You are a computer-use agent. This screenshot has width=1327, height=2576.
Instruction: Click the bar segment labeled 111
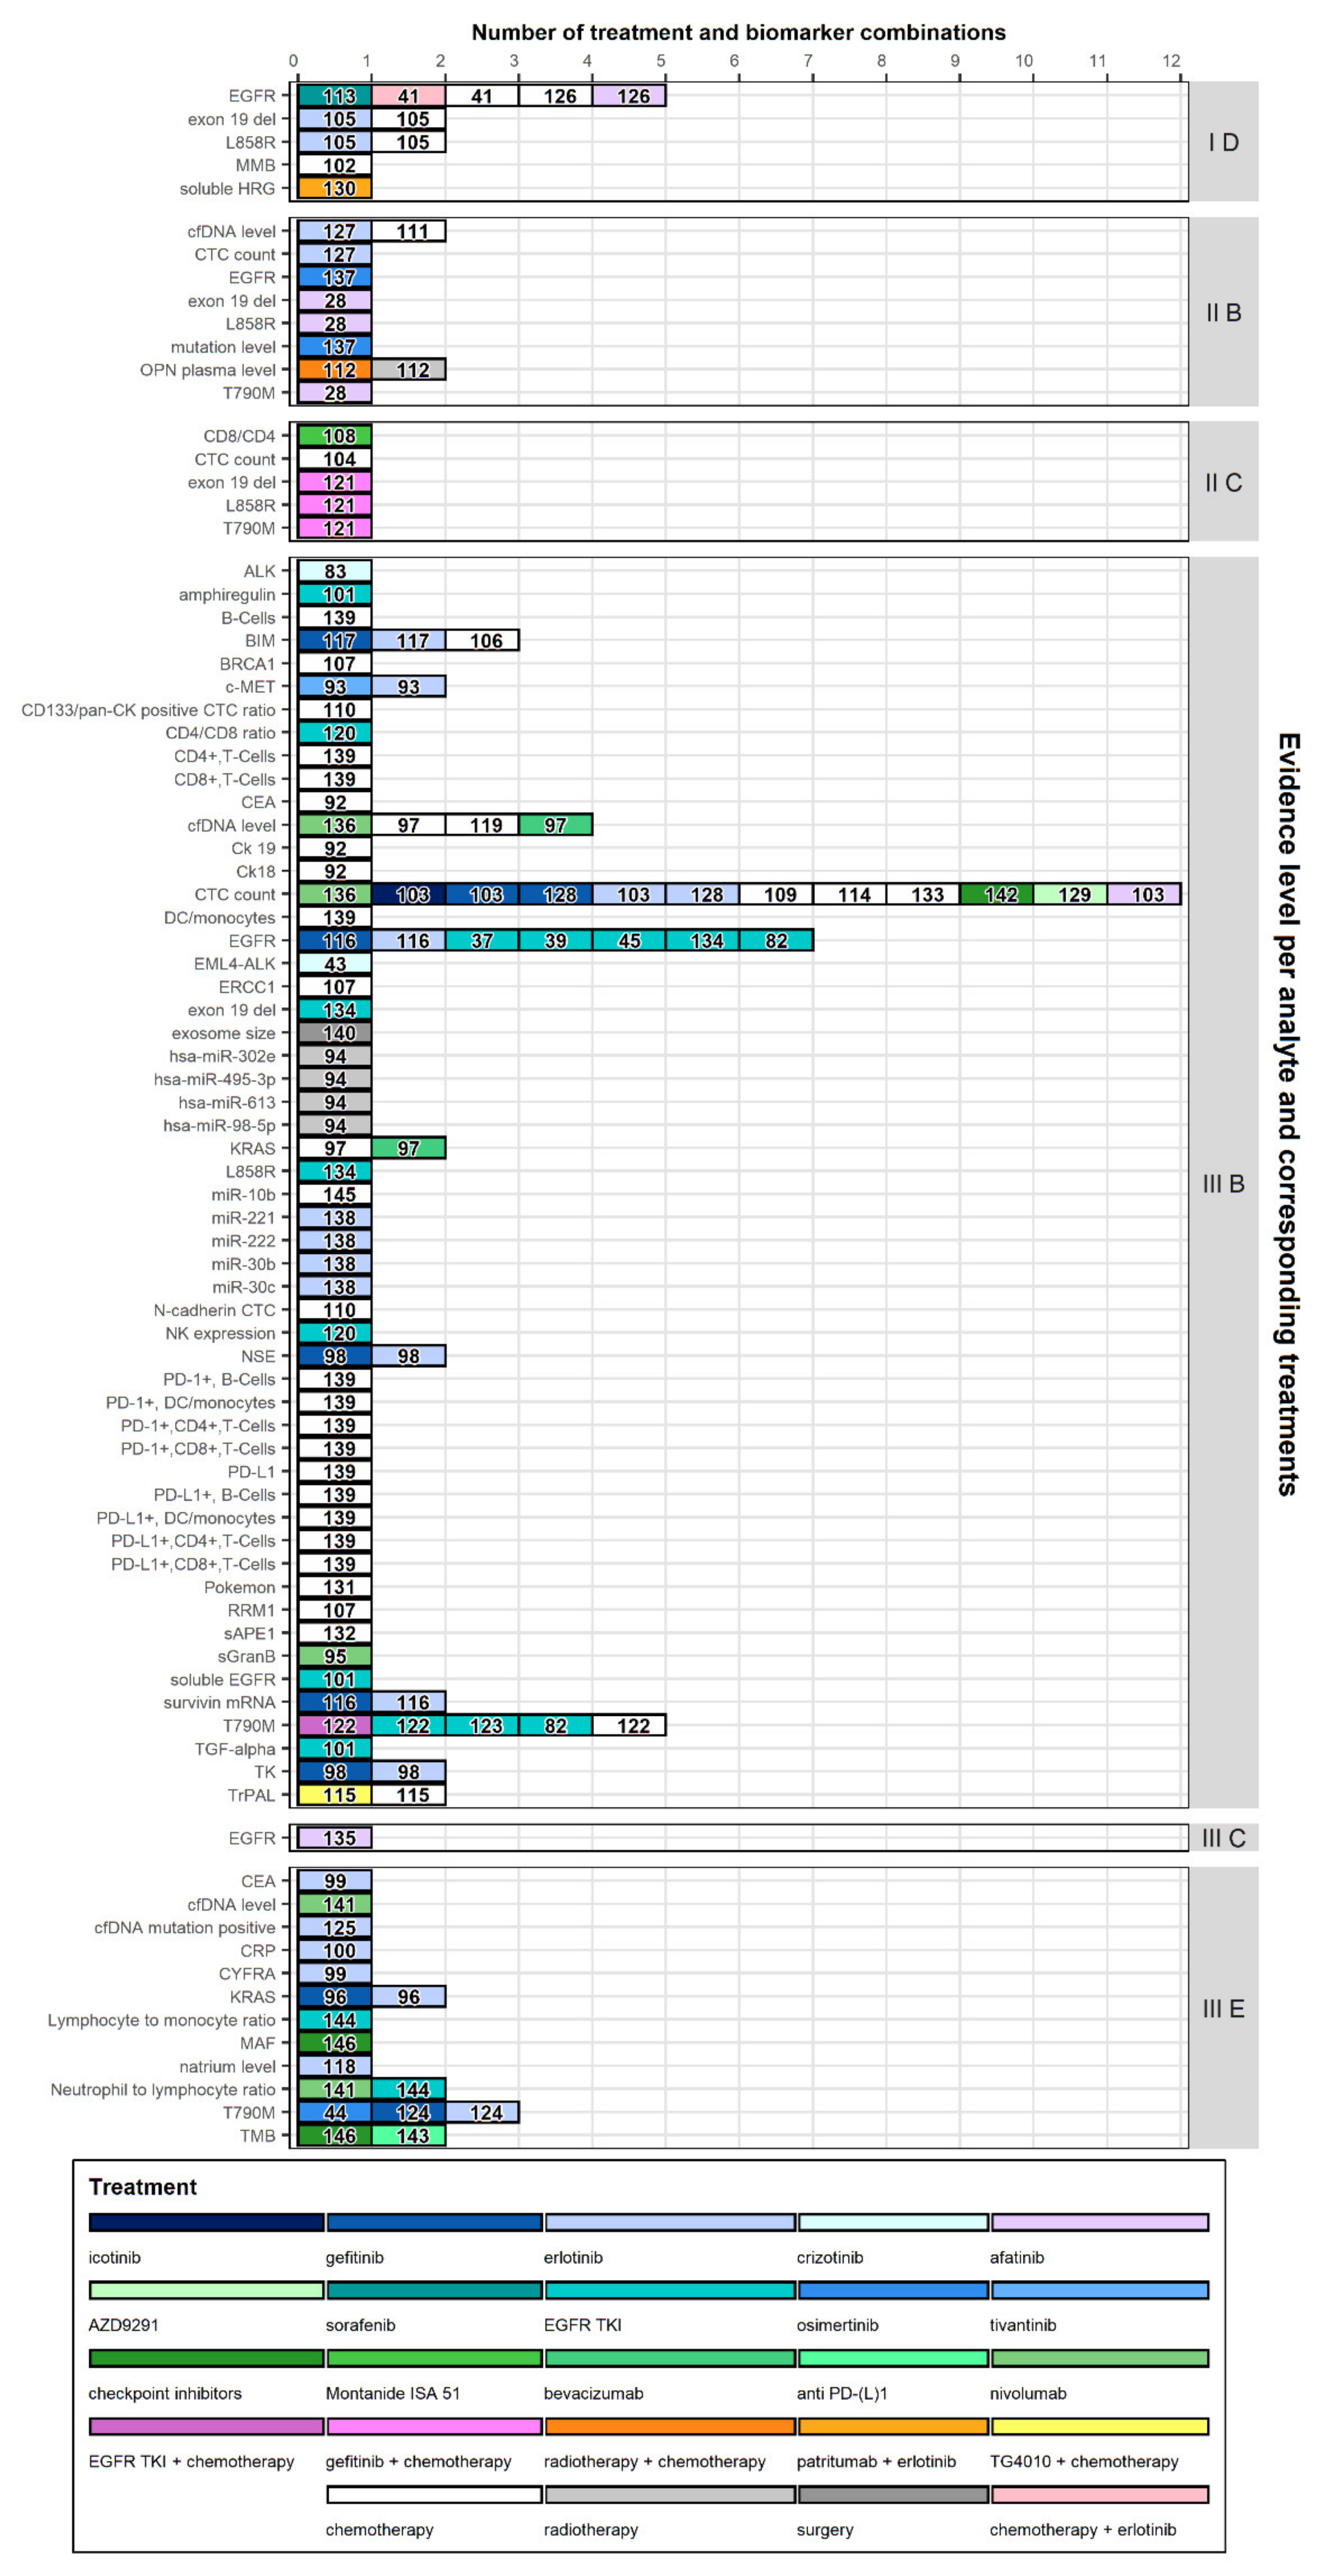click(409, 231)
